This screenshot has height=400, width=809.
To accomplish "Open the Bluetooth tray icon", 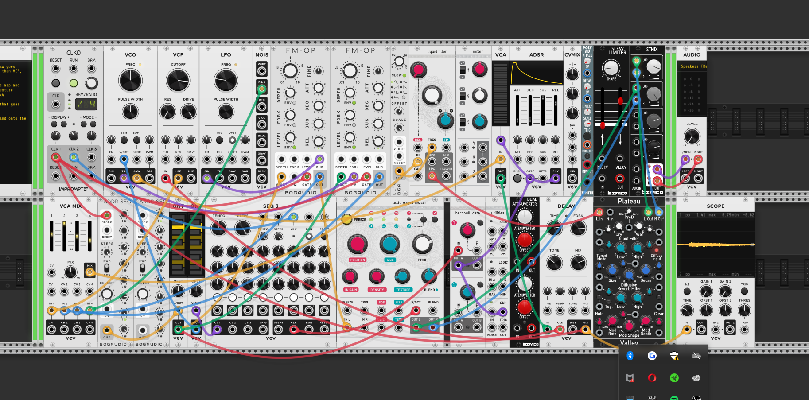I will point(630,356).
